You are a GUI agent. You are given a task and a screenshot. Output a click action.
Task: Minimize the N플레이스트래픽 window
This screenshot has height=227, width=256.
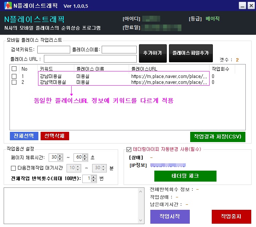point(242,5)
